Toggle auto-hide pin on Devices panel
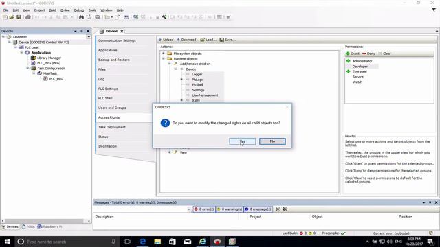The width and height of the screenshot is (440, 247). tap(82, 31)
